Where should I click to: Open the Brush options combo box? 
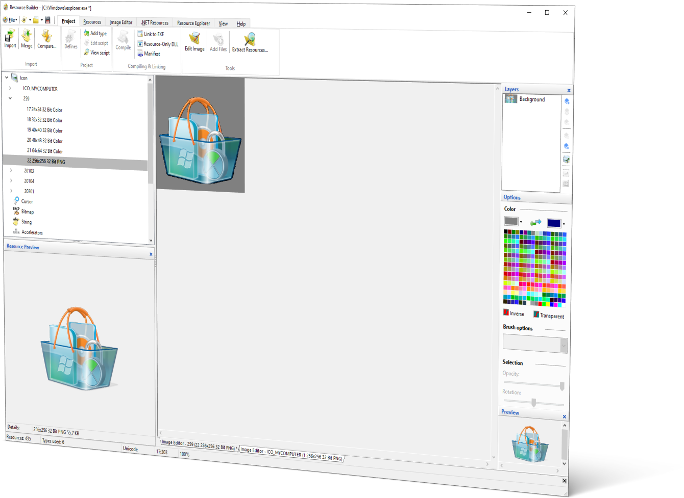[535, 344]
